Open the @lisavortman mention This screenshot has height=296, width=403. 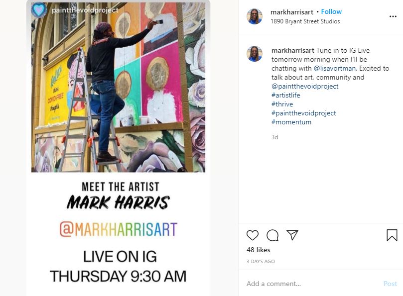(x=335, y=68)
